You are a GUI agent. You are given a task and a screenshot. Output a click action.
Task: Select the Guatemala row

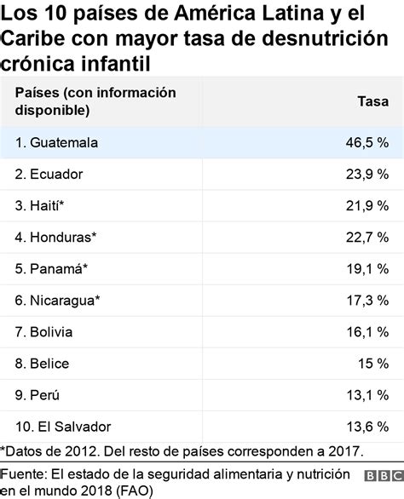click(x=202, y=142)
